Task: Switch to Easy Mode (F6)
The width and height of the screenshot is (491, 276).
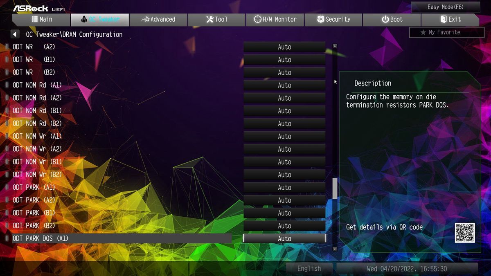Action: [x=446, y=7]
